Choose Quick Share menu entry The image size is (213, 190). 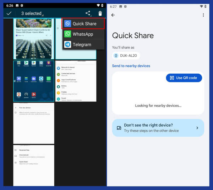[84, 24]
